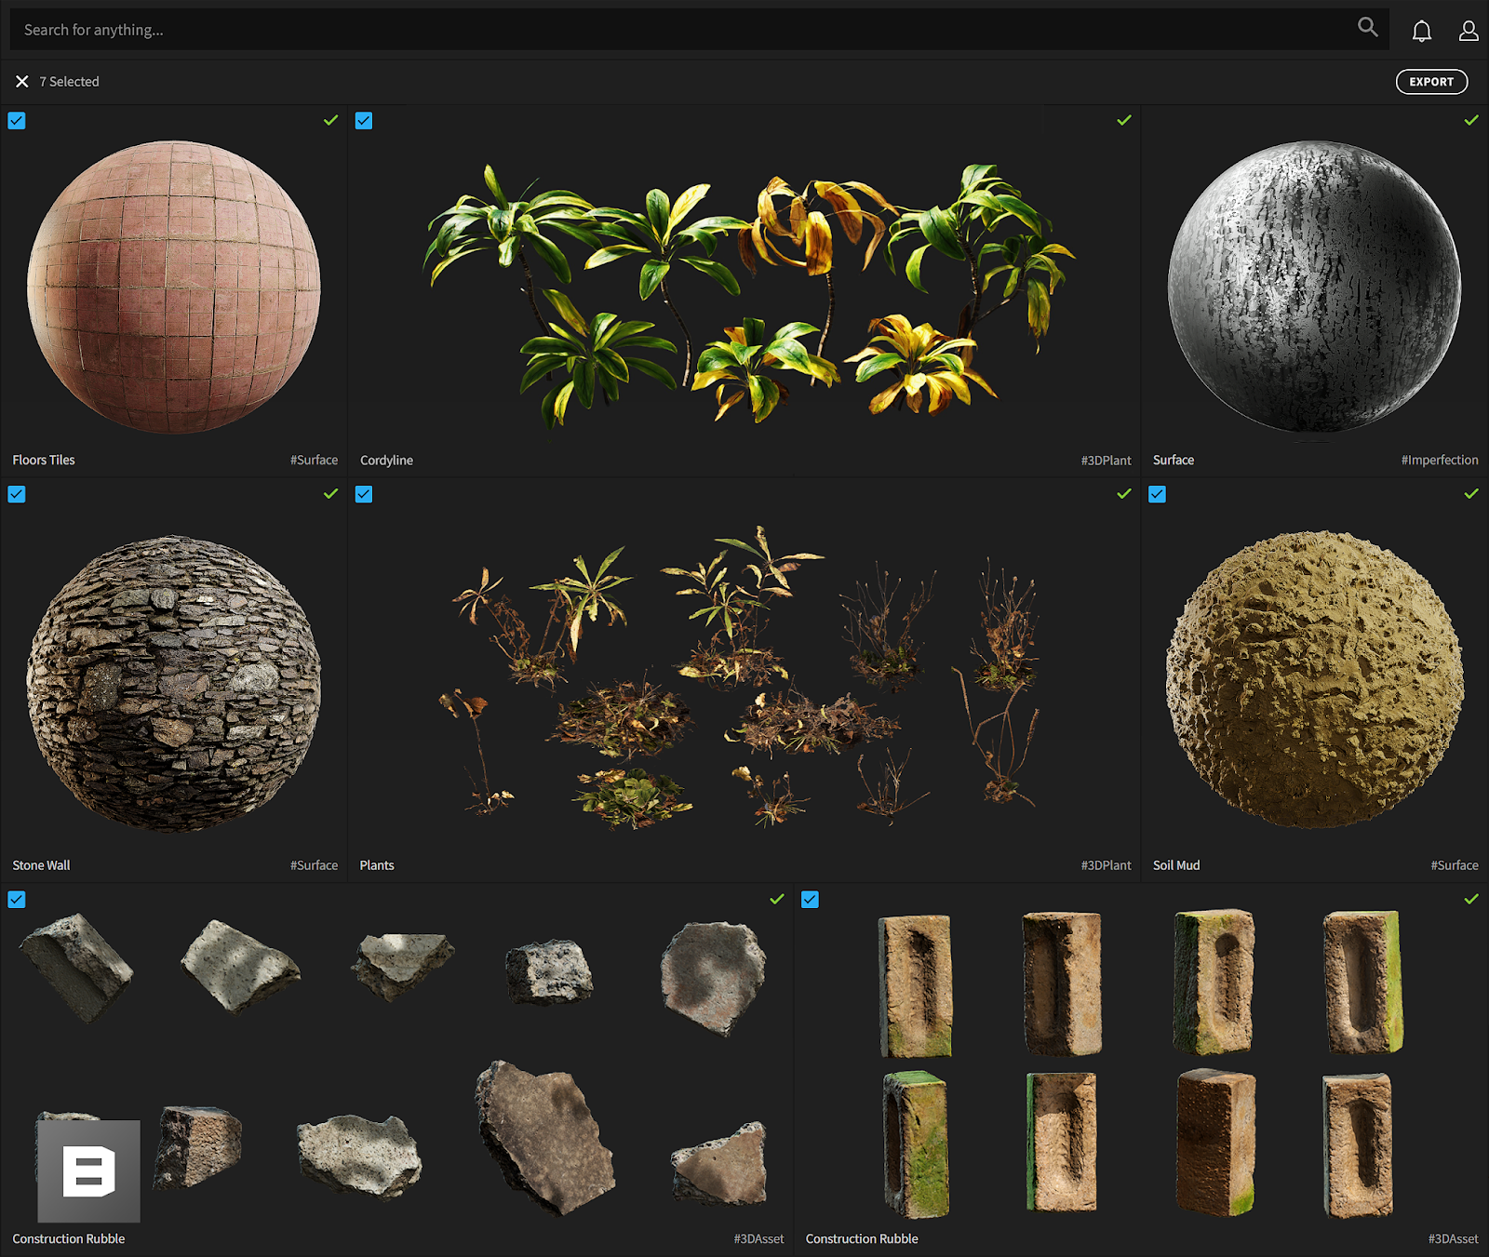Screen dimensions: 1489x1257
Task: Click the green downloaded checkmark on the Plants card
Action: click(x=1124, y=494)
